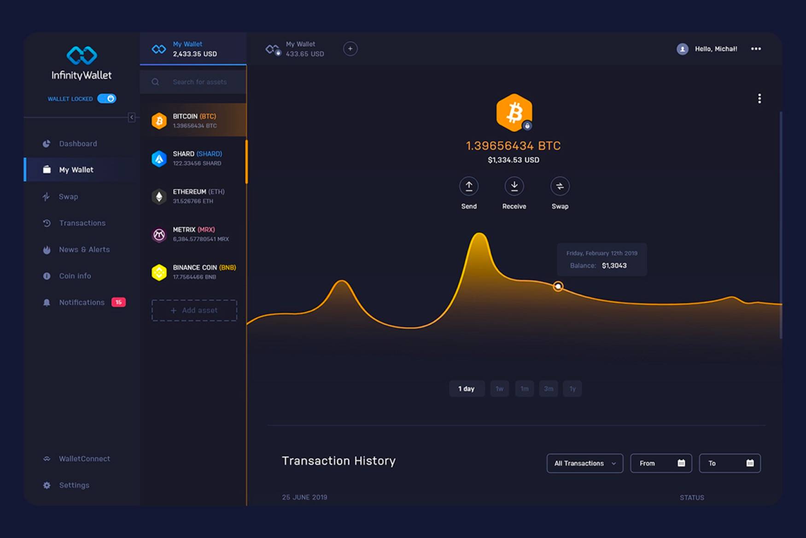
Task: Click the Binance Coin icon
Action: (x=159, y=272)
